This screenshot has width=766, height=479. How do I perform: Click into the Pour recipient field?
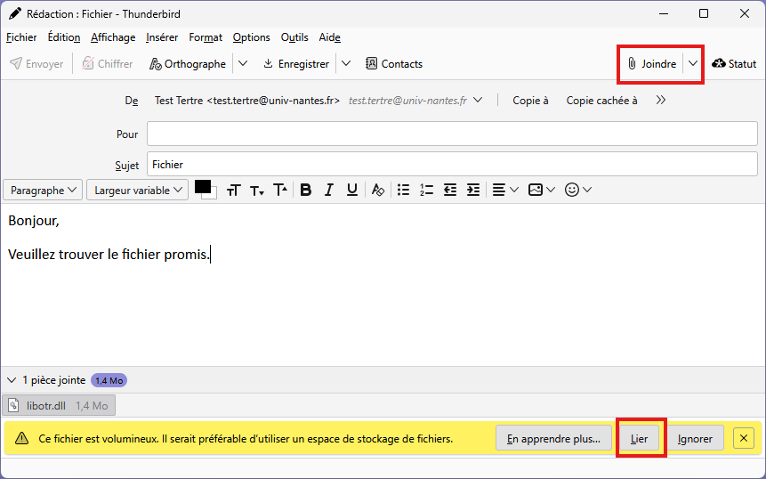451,134
